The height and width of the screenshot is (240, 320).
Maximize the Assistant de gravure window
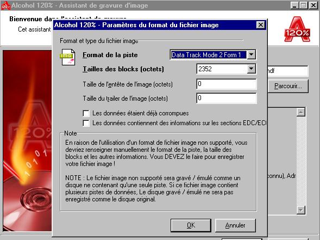tap(304, 5)
